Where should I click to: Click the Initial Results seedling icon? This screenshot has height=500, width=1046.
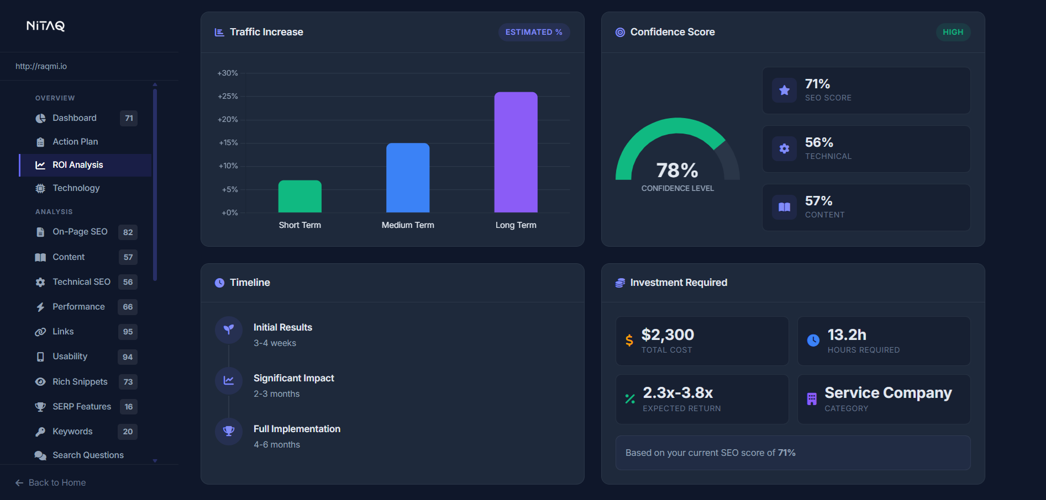(x=229, y=330)
